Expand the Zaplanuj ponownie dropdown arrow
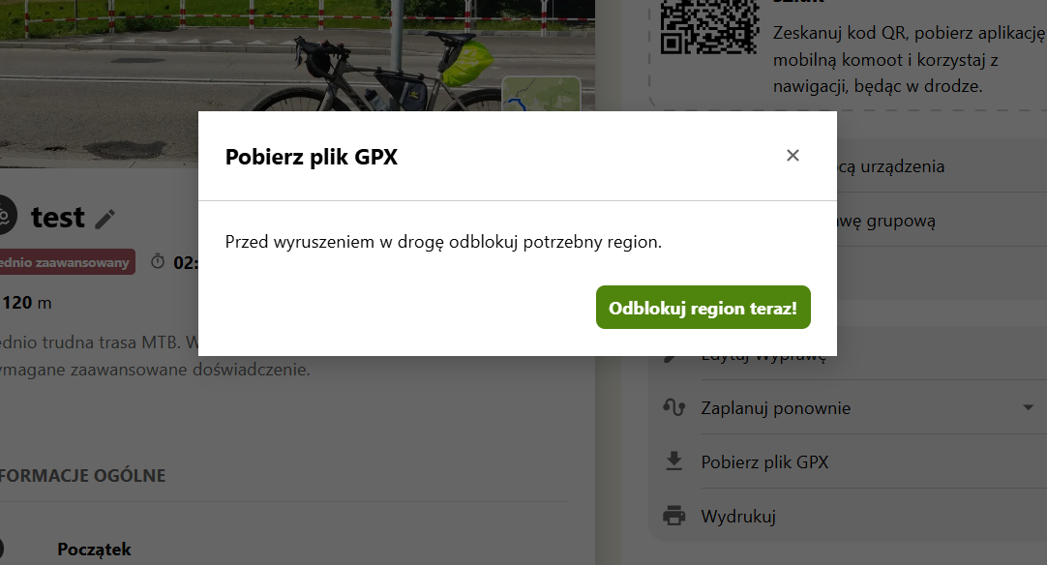 coord(1029,407)
